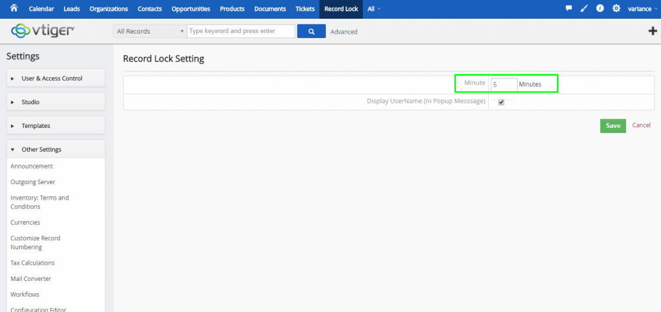This screenshot has height=312, width=661.
Task: Go to the home icon
Action: (x=14, y=8)
